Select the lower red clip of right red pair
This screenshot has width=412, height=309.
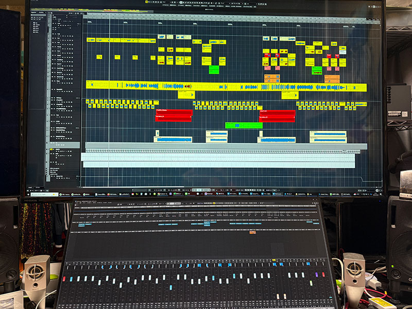(x=277, y=119)
